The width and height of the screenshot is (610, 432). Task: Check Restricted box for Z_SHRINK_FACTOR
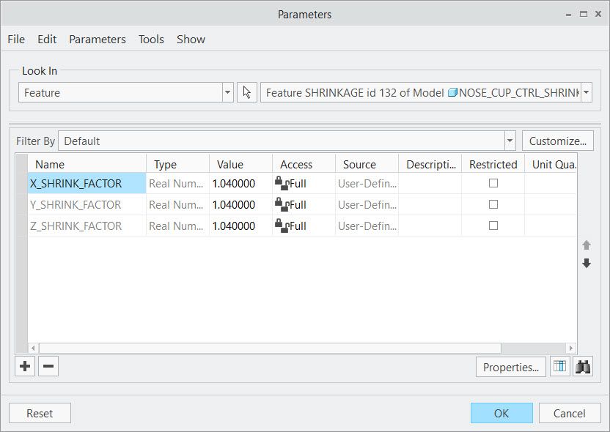click(x=493, y=226)
